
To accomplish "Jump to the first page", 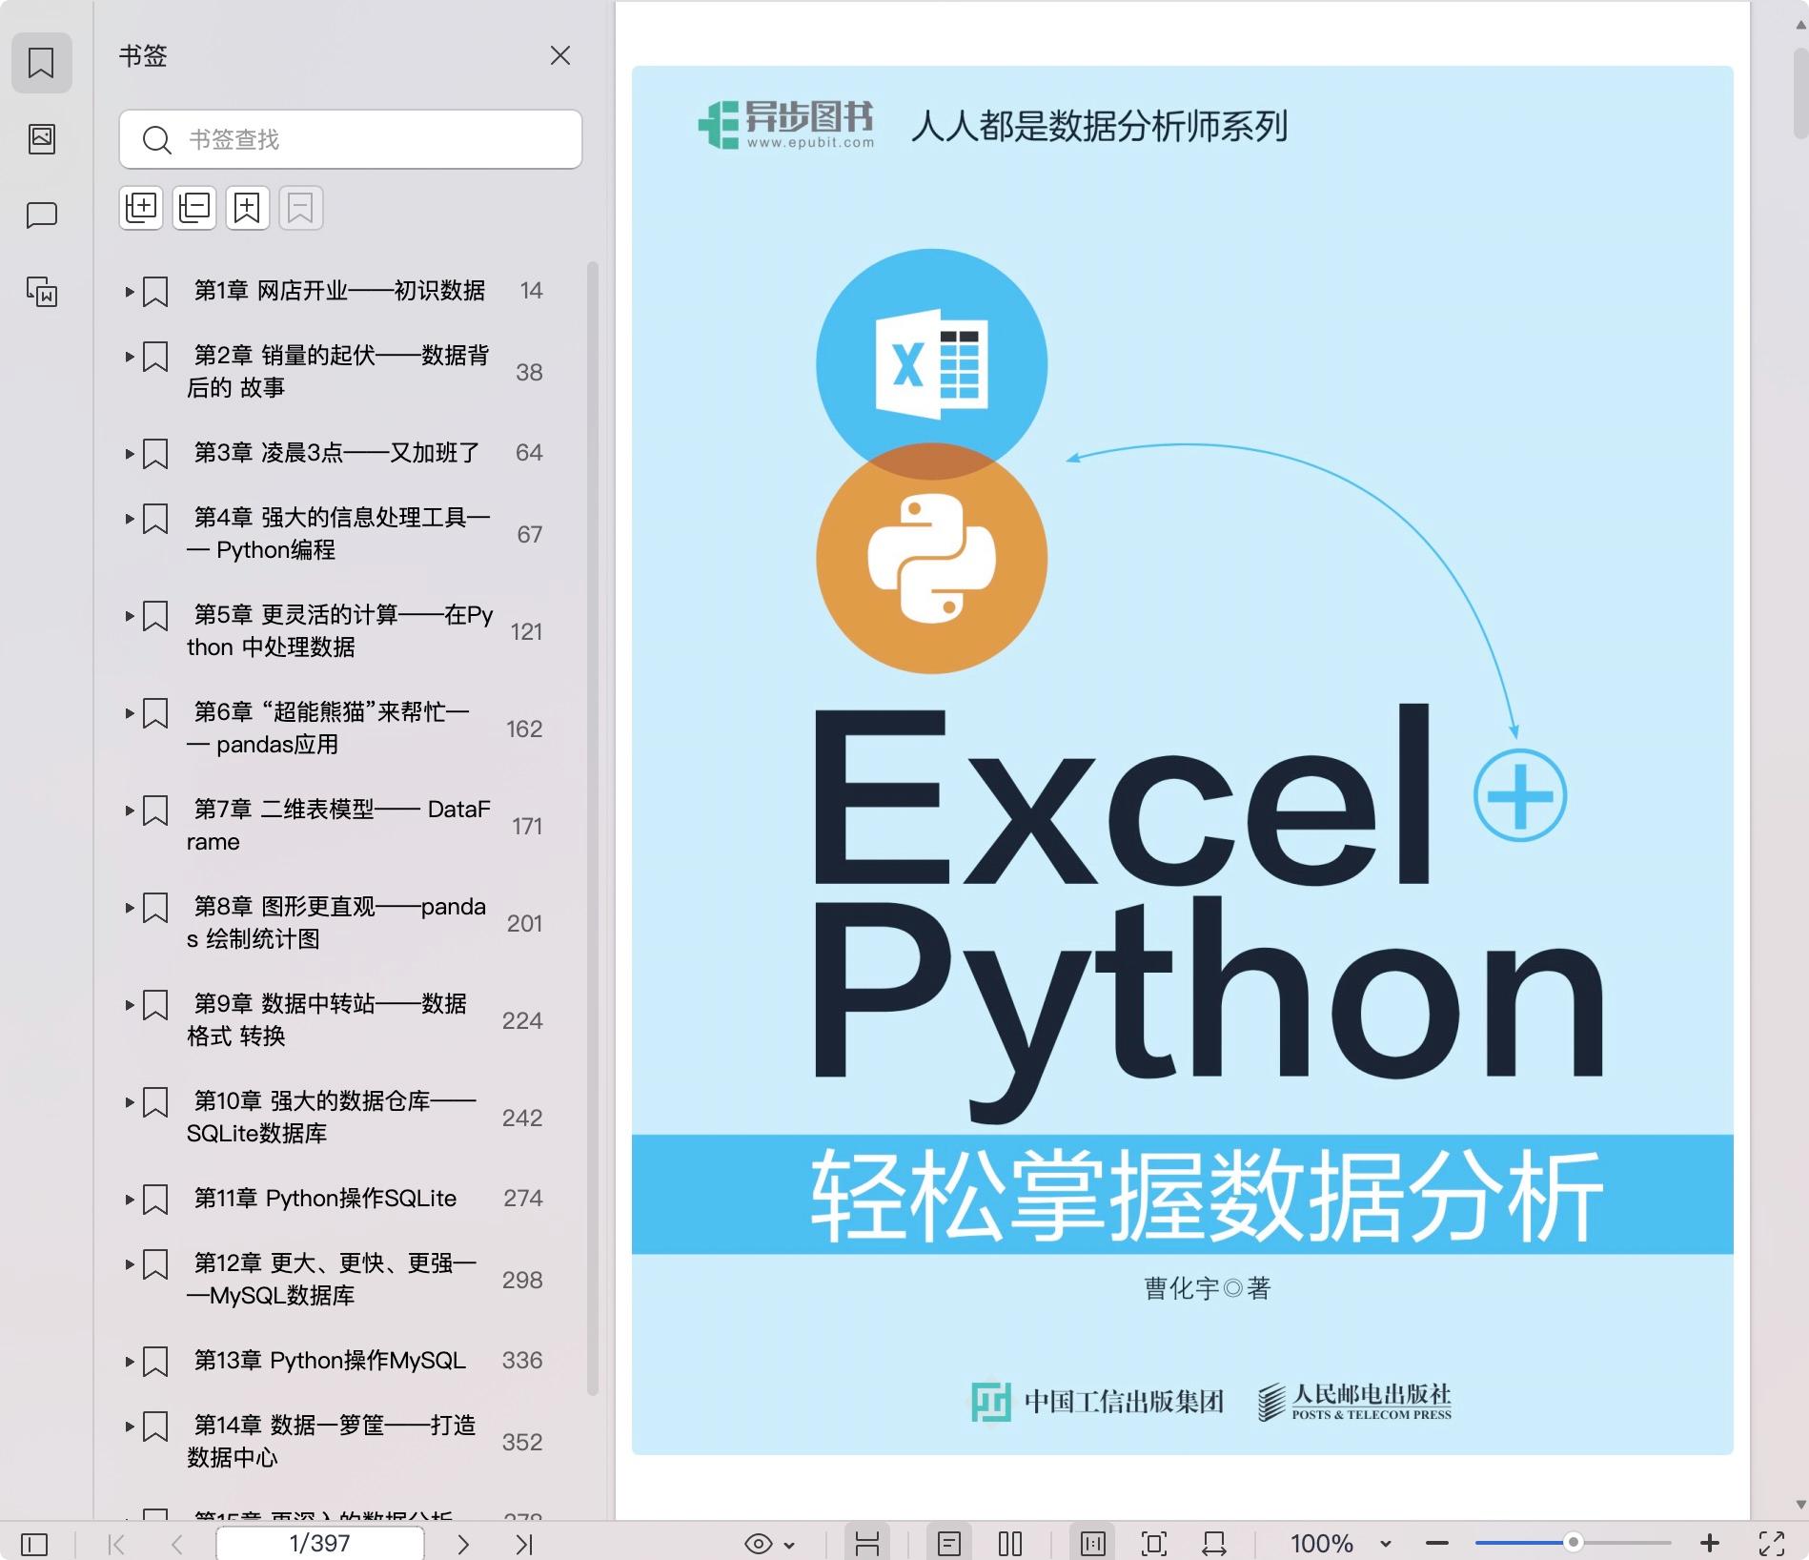I will coord(116,1544).
